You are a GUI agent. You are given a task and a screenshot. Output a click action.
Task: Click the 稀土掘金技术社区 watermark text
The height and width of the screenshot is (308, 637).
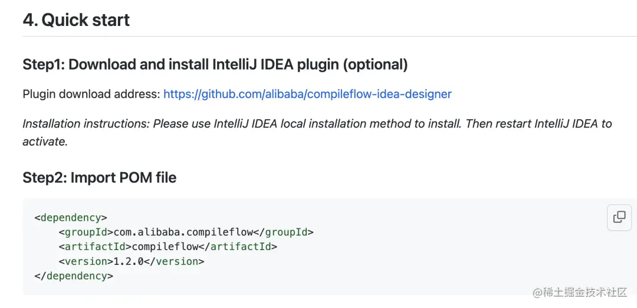coord(584,293)
